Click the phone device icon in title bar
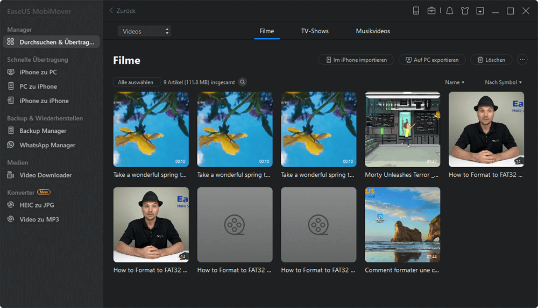The height and width of the screenshot is (308, 538). [416, 11]
